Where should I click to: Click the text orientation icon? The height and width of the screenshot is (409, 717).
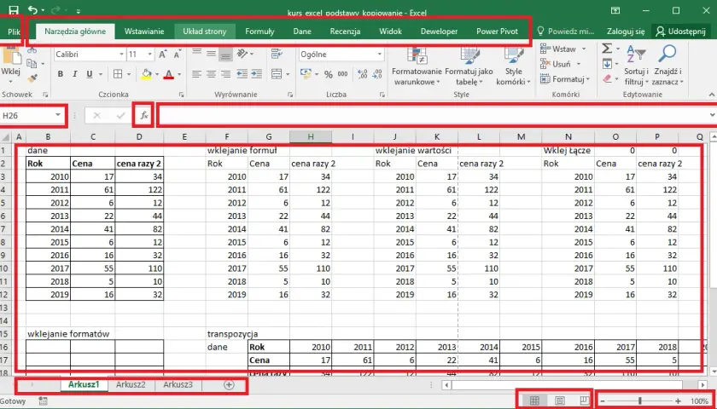pos(242,54)
